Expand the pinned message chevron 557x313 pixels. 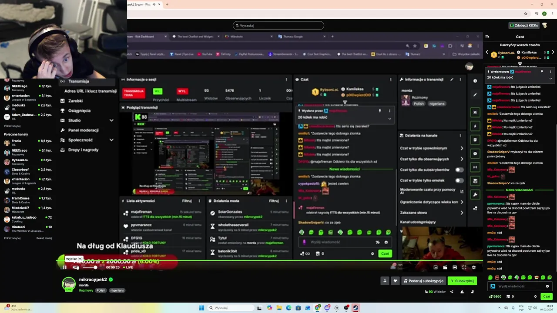pyautogui.click(x=550, y=79)
